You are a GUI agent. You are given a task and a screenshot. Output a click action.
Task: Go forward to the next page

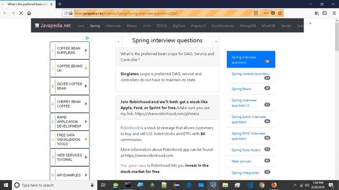click(x=13, y=13)
